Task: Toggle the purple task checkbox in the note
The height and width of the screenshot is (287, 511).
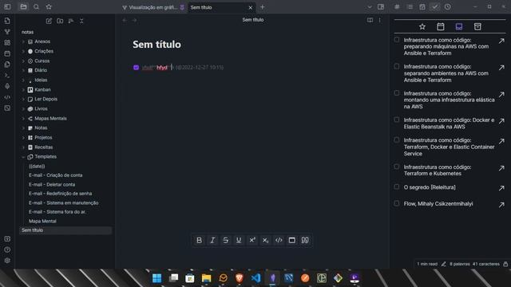Action: 137,67
